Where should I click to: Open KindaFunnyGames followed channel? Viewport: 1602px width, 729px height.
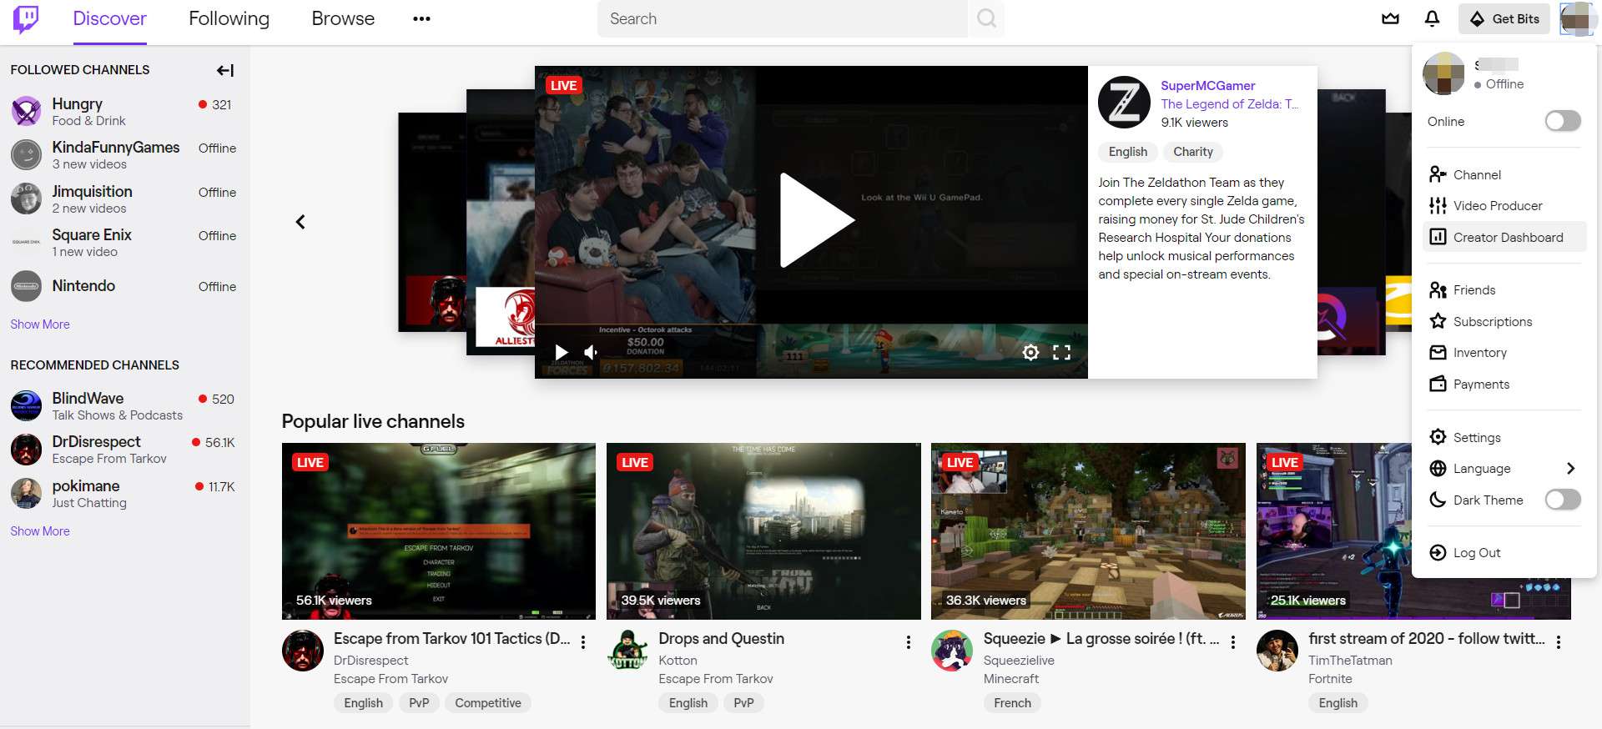tap(123, 155)
